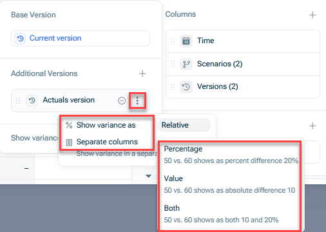Open the three-dot menu for Actuals version
Screen dimensions: 326x232
click(x=137, y=101)
